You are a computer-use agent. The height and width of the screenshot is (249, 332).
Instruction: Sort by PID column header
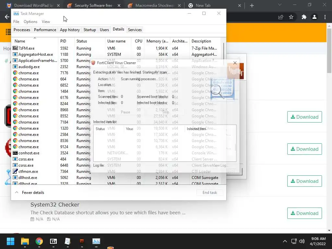pyautogui.click(x=66, y=41)
